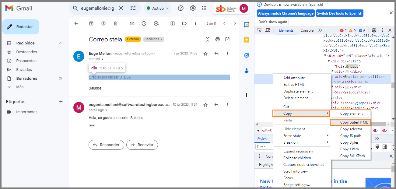Toggle device toolbar in DevTools
The image size is (396, 189).
coord(268,30)
